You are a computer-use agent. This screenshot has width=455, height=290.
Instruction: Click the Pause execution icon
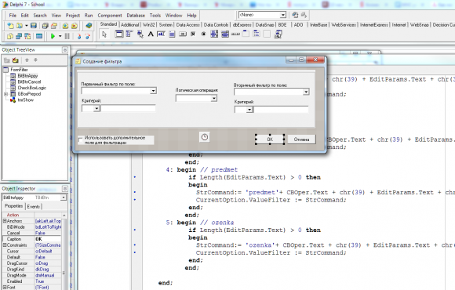pyautogui.click(x=67, y=36)
